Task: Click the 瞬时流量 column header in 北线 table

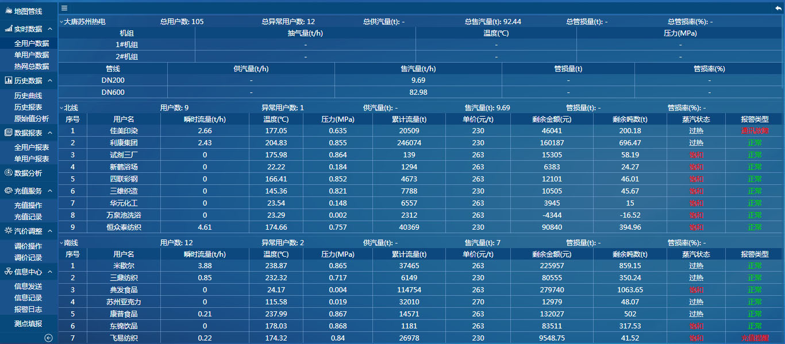Action: [205, 119]
